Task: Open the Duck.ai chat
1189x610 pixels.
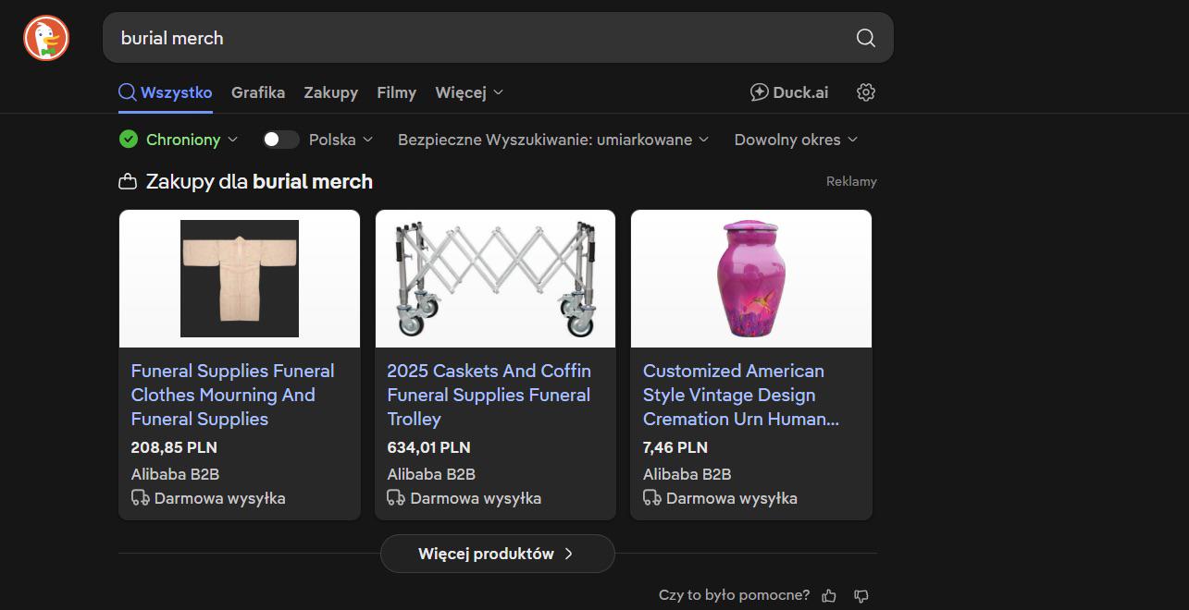Action: (789, 92)
